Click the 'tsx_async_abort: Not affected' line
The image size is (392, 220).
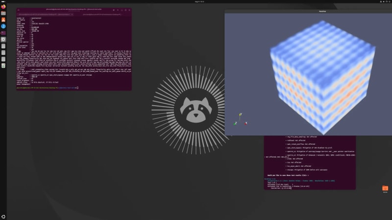299,166
